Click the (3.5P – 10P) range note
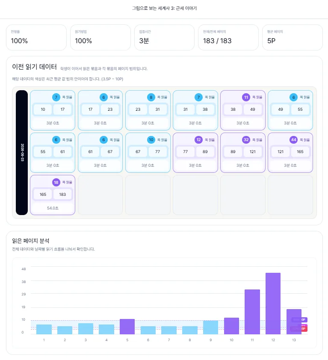328x360 pixels. pyautogui.click(x=112, y=79)
